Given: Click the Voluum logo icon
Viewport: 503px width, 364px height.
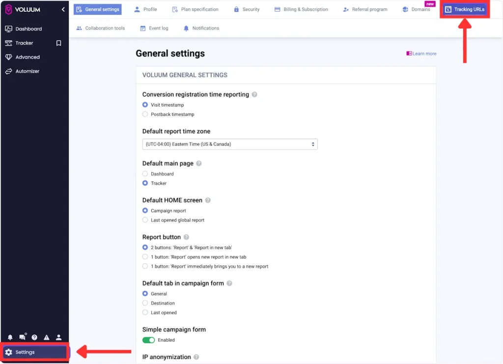Looking at the screenshot, I should pyautogui.click(x=9, y=9).
